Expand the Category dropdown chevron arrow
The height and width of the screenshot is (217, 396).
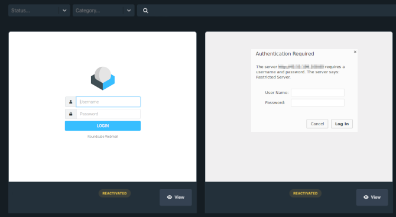(129, 11)
